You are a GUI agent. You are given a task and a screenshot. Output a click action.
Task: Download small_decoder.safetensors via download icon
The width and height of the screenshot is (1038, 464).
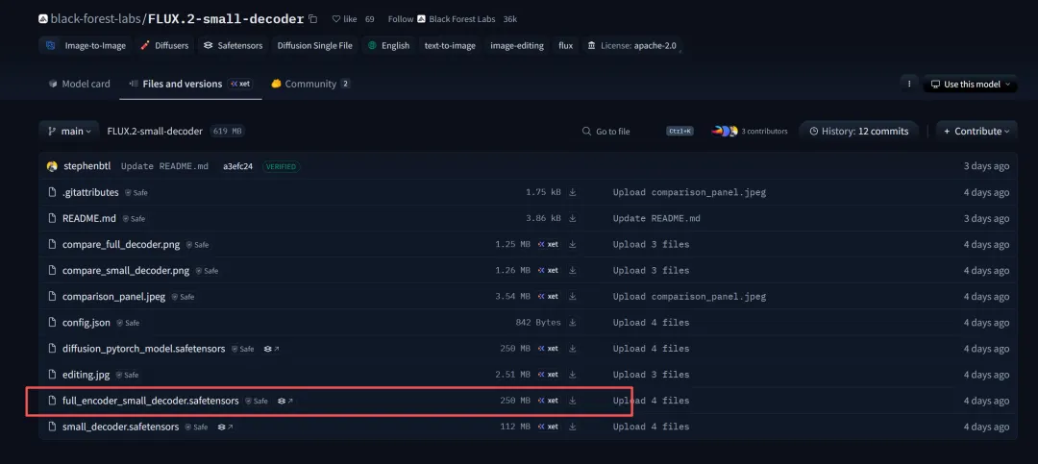pos(573,427)
